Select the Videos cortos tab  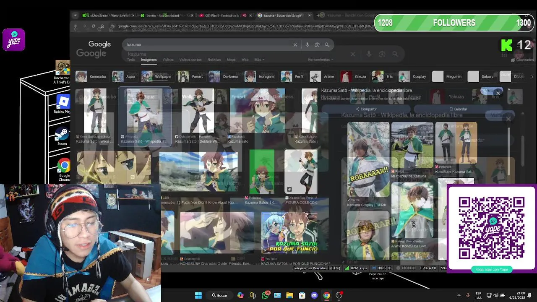pyautogui.click(x=190, y=60)
